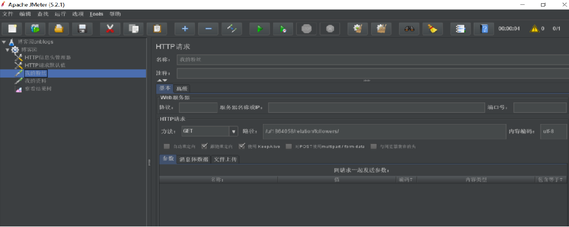The height and width of the screenshot is (227, 569).
Task: Clear results with single broom icon
Action: (x=358, y=29)
